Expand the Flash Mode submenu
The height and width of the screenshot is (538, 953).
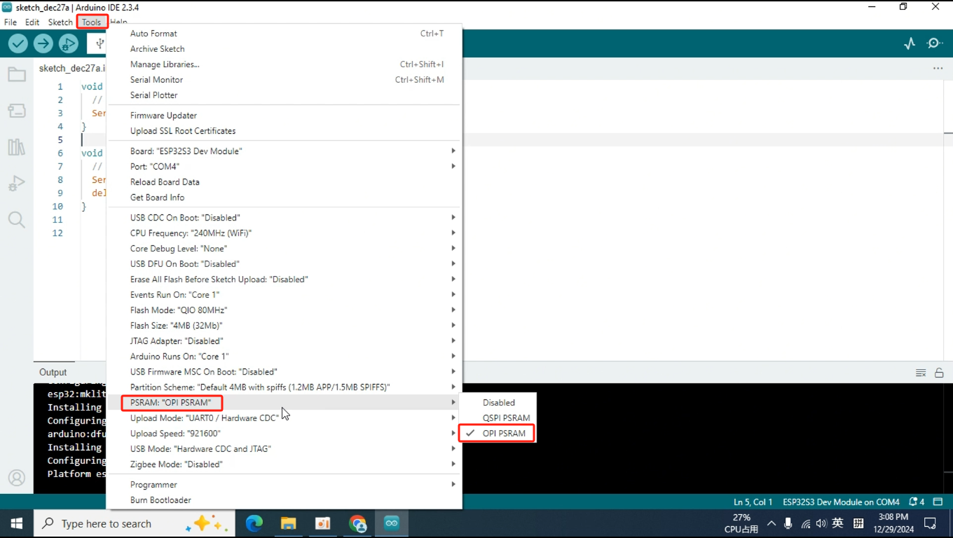pos(284,310)
